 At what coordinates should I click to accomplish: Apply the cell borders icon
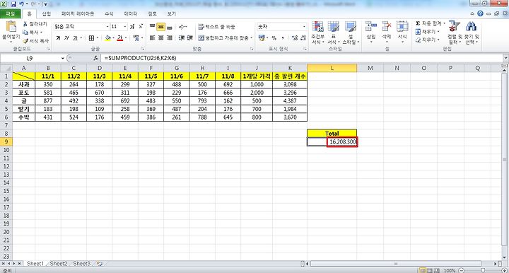[x=91, y=38]
